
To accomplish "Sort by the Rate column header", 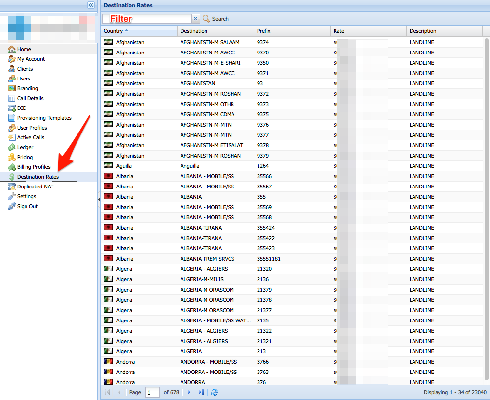I will pos(368,31).
